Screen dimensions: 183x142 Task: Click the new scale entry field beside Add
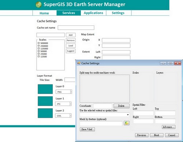[x=51, y=35]
